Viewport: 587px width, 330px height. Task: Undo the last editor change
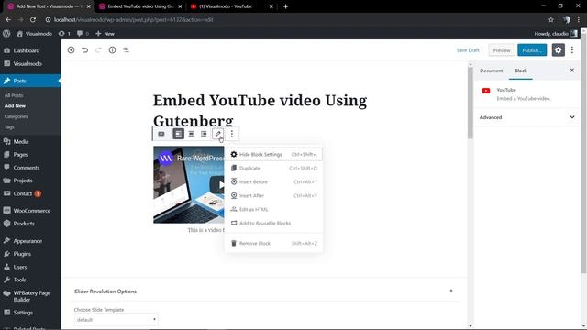point(85,50)
